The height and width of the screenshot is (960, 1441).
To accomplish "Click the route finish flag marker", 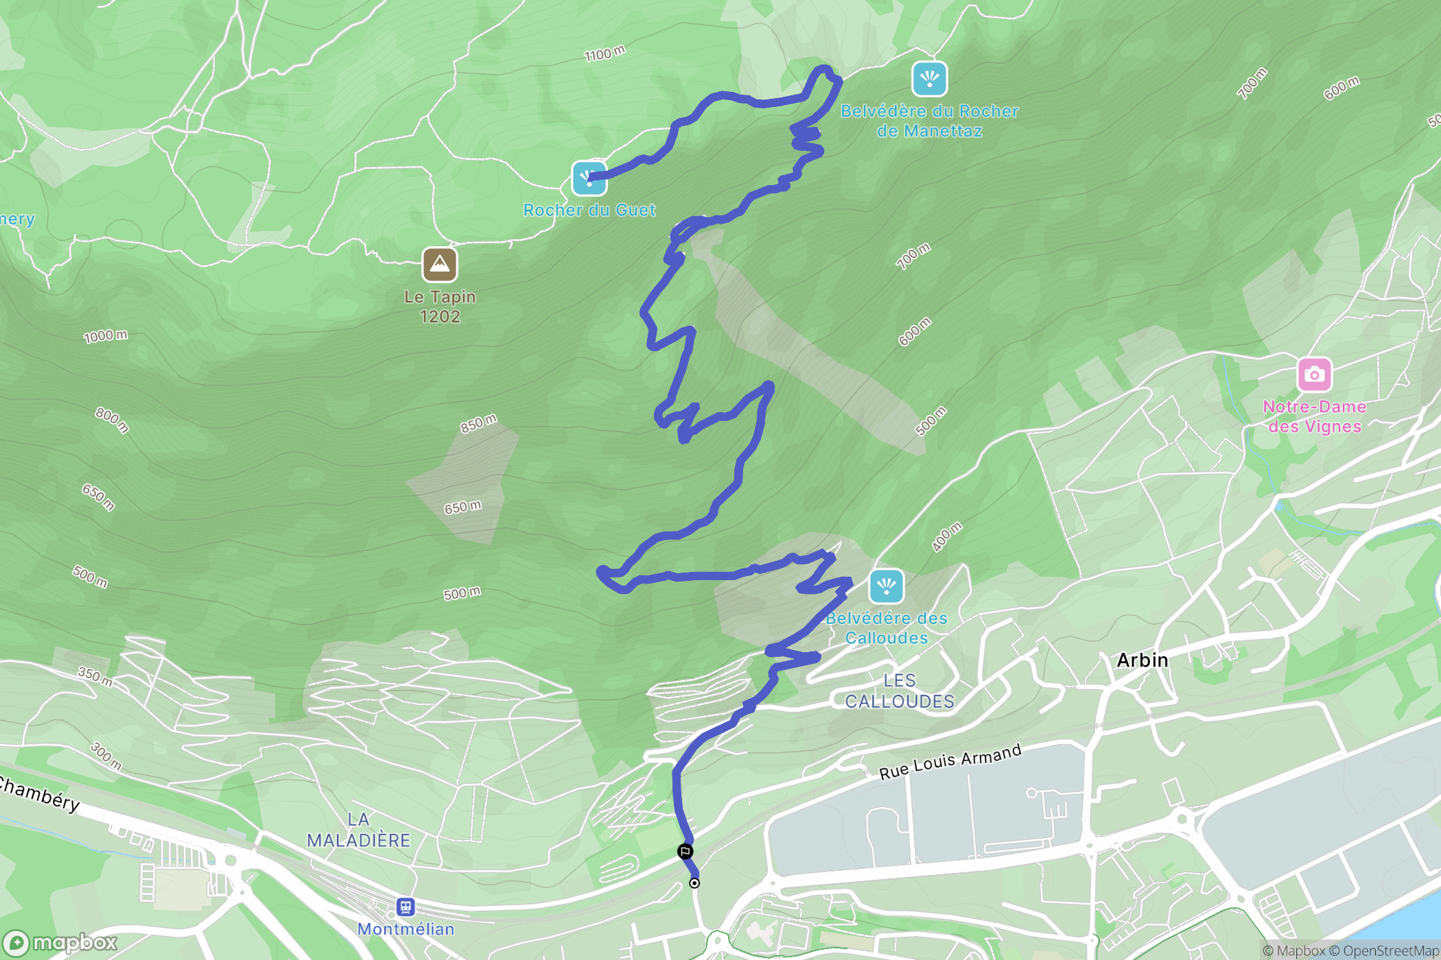I will pyautogui.click(x=685, y=852).
